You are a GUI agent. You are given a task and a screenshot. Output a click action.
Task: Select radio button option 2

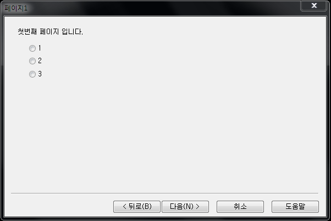tap(32, 61)
